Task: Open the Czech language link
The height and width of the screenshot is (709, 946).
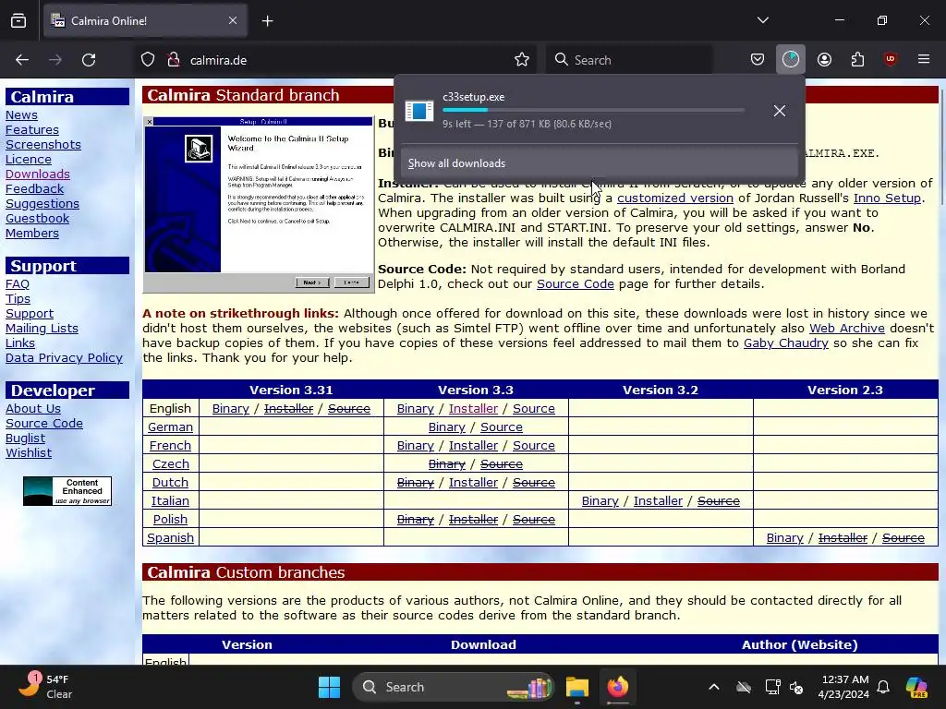Action: [171, 464]
